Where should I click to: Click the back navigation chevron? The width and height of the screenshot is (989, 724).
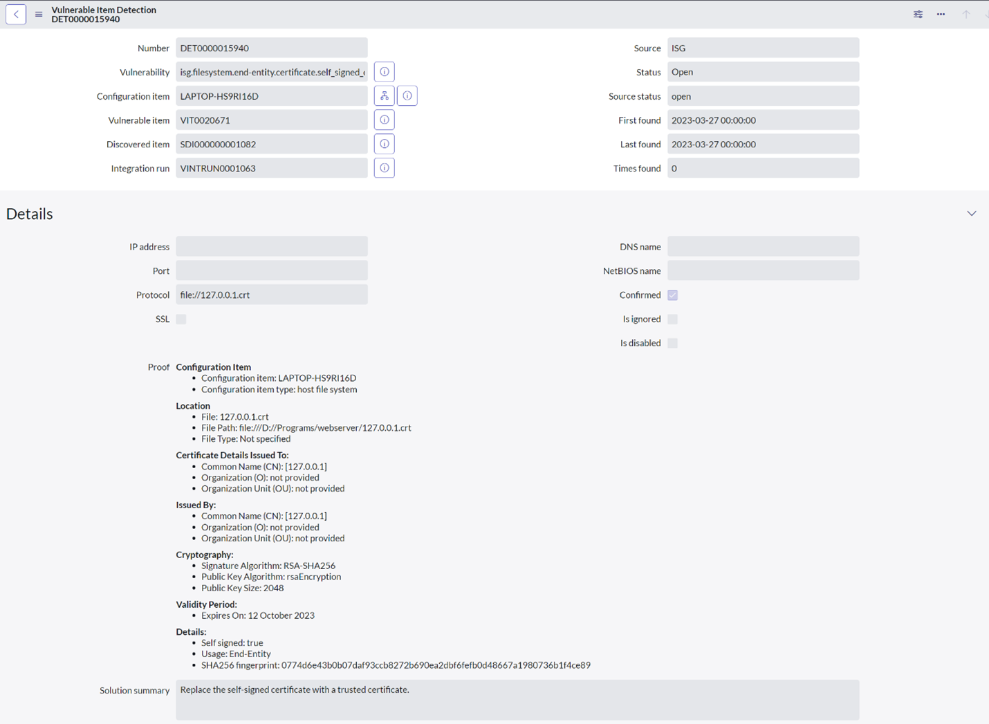pyautogui.click(x=15, y=14)
